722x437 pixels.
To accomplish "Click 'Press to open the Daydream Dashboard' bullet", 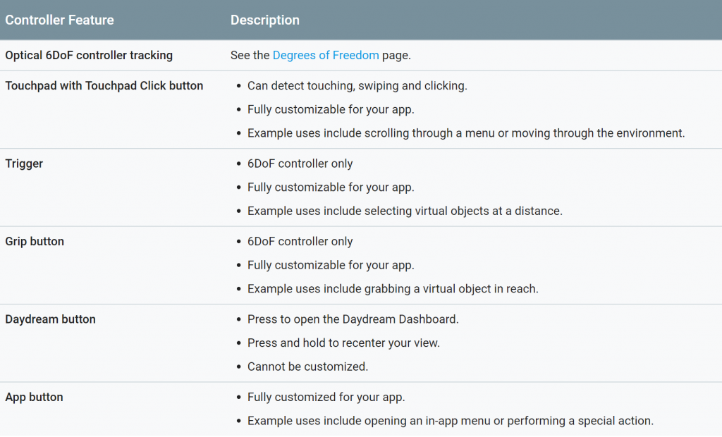I will [353, 319].
